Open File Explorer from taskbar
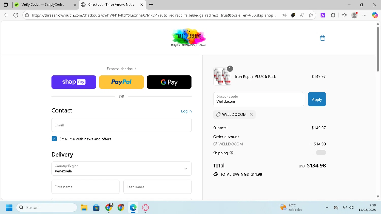This screenshot has height=214, width=381. 84,208
